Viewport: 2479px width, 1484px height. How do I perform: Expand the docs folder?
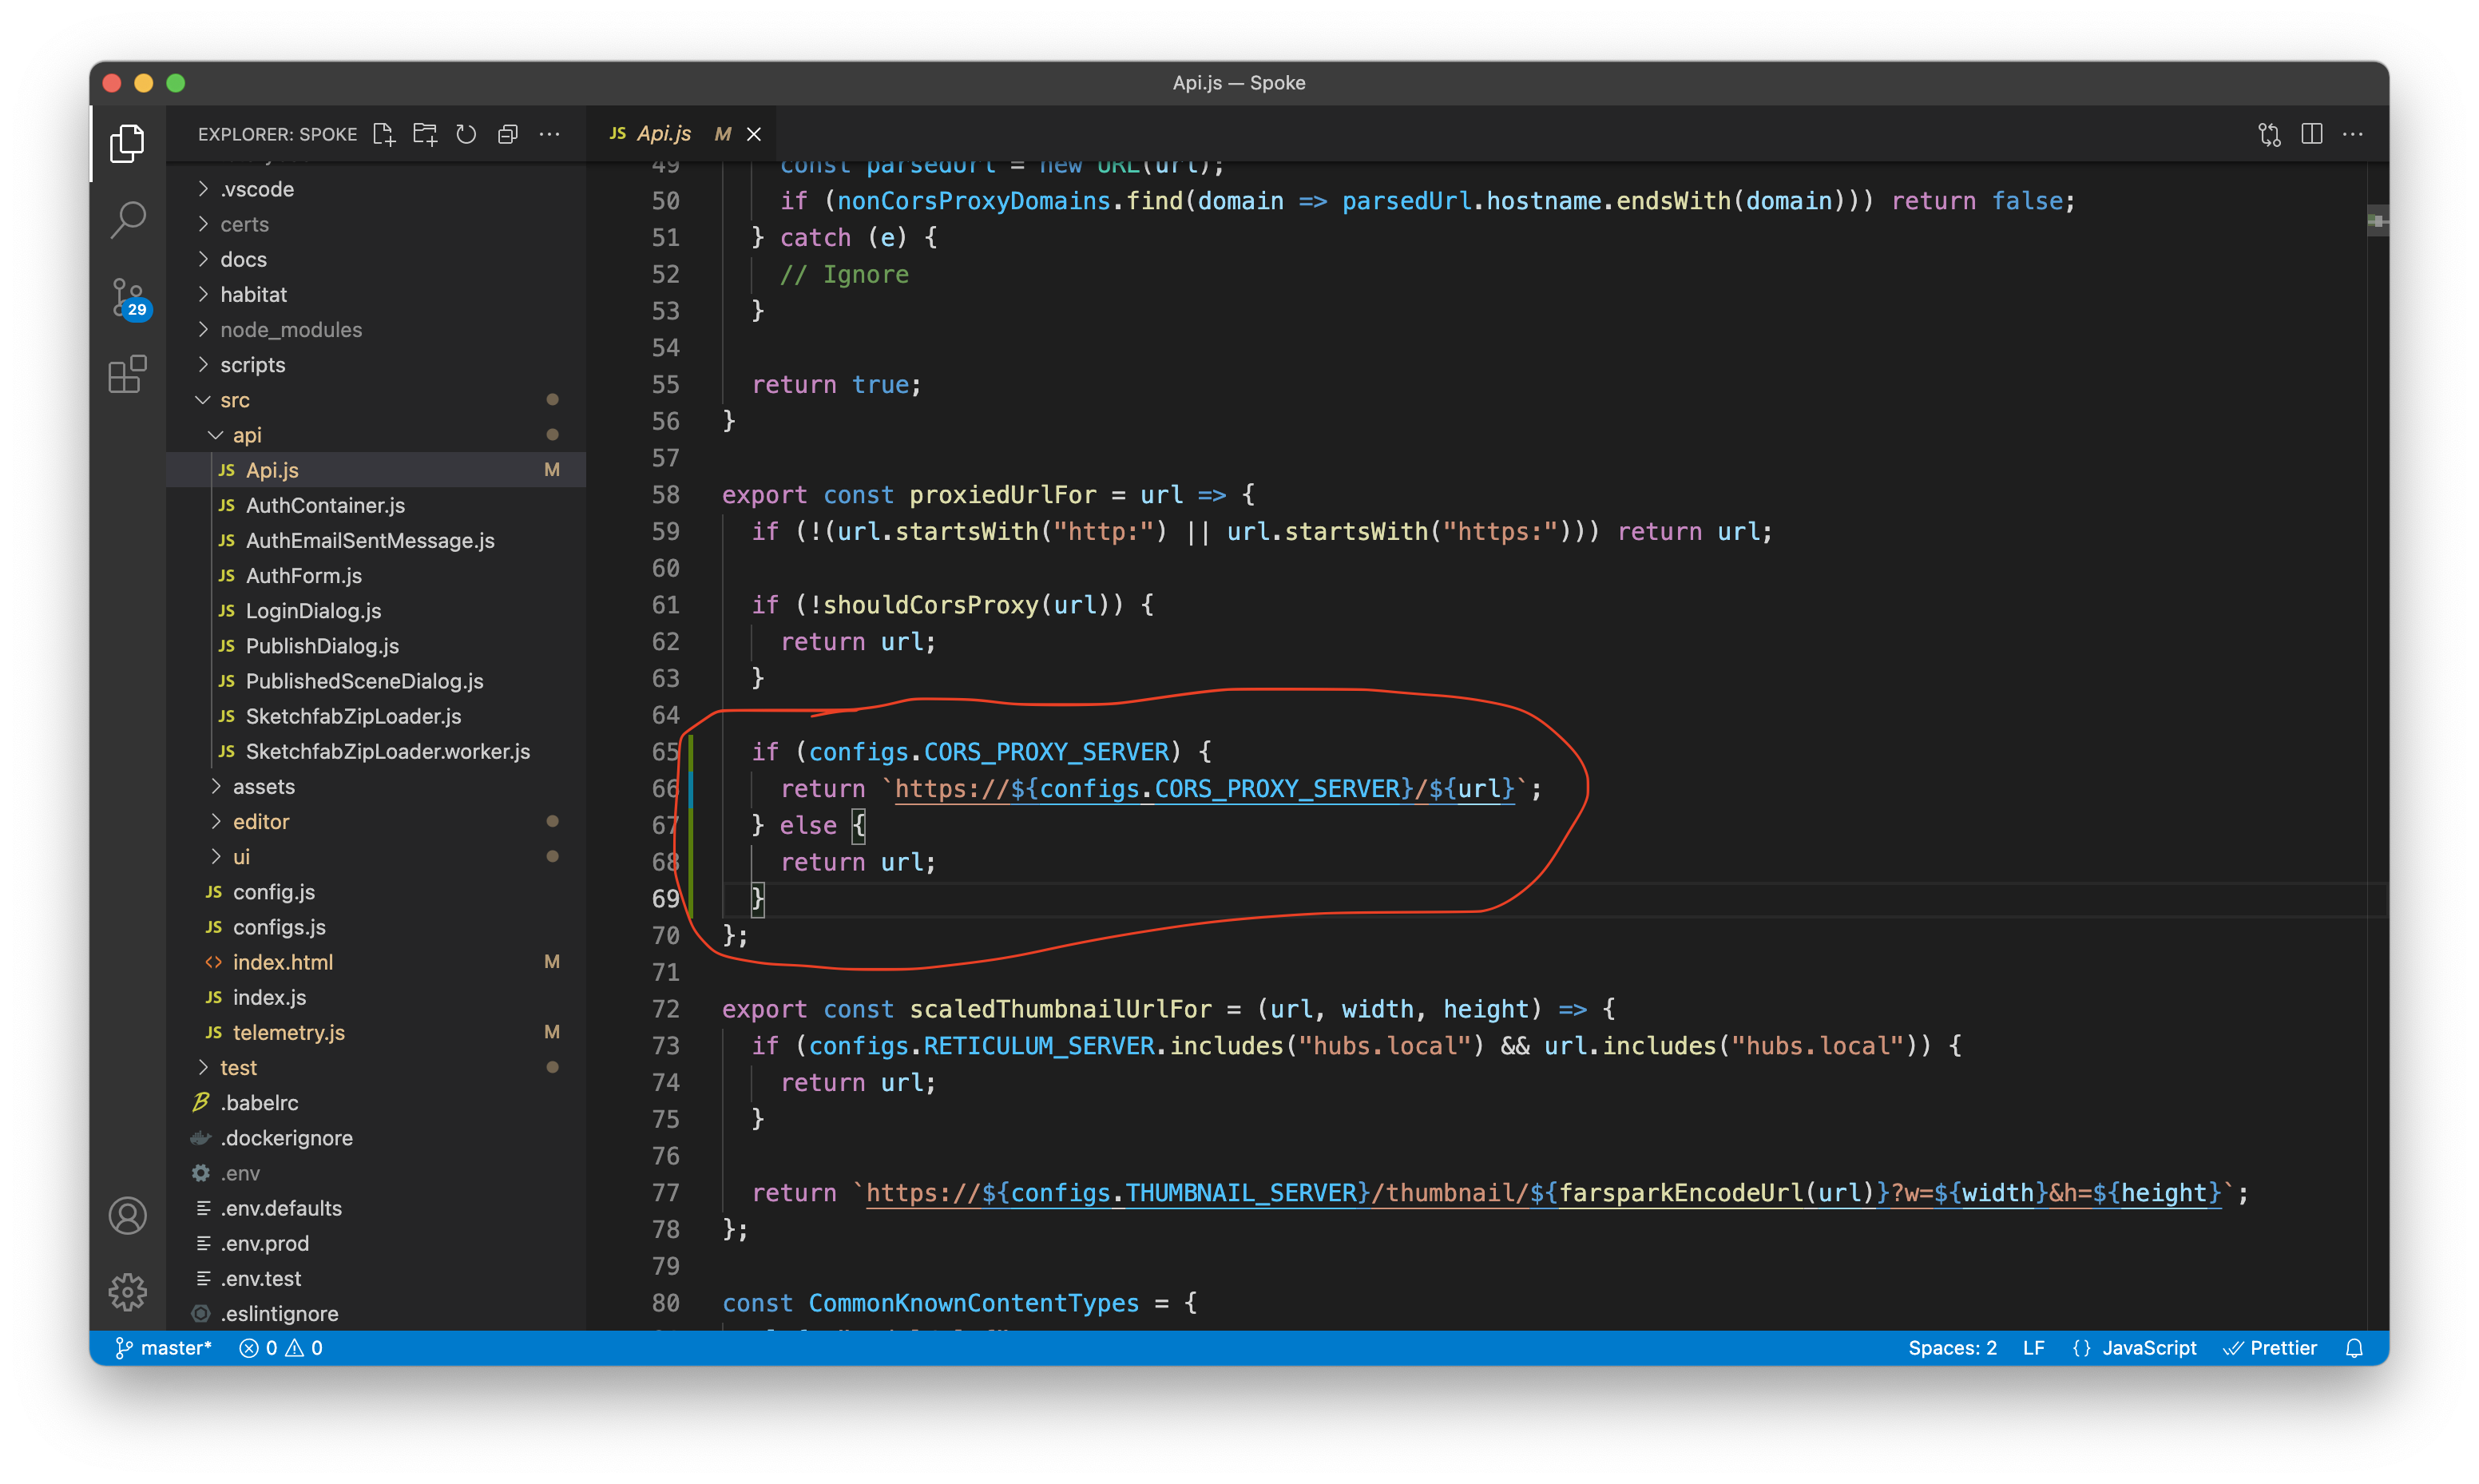pyautogui.click(x=376, y=259)
